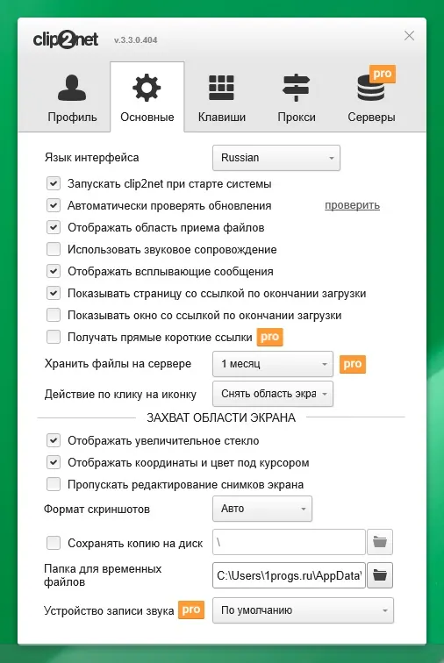Open the Серверы database icon
Image resolution: width=444 pixels, height=663 pixels.
(x=371, y=88)
